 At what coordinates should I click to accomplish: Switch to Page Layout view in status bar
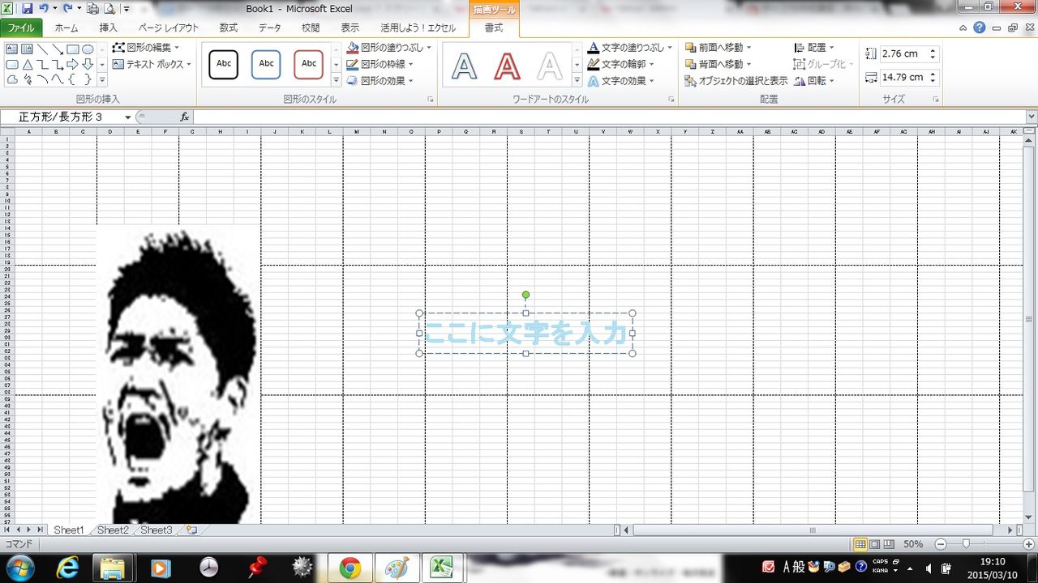coord(875,544)
